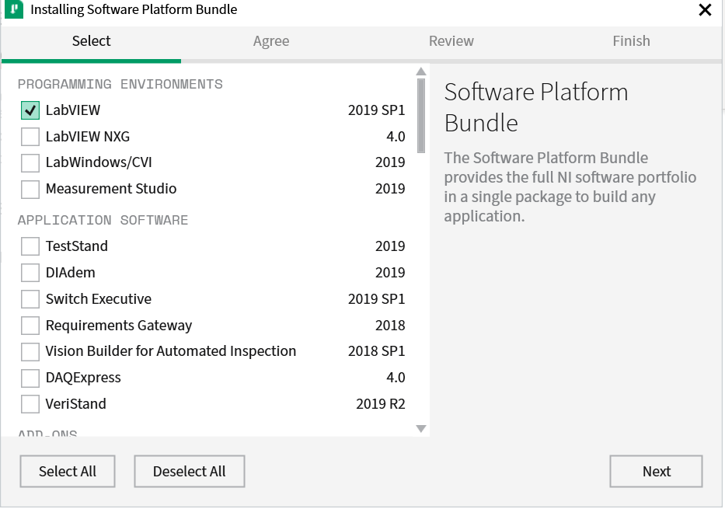Enable the LabWindows/CVI checkbox

point(30,162)
